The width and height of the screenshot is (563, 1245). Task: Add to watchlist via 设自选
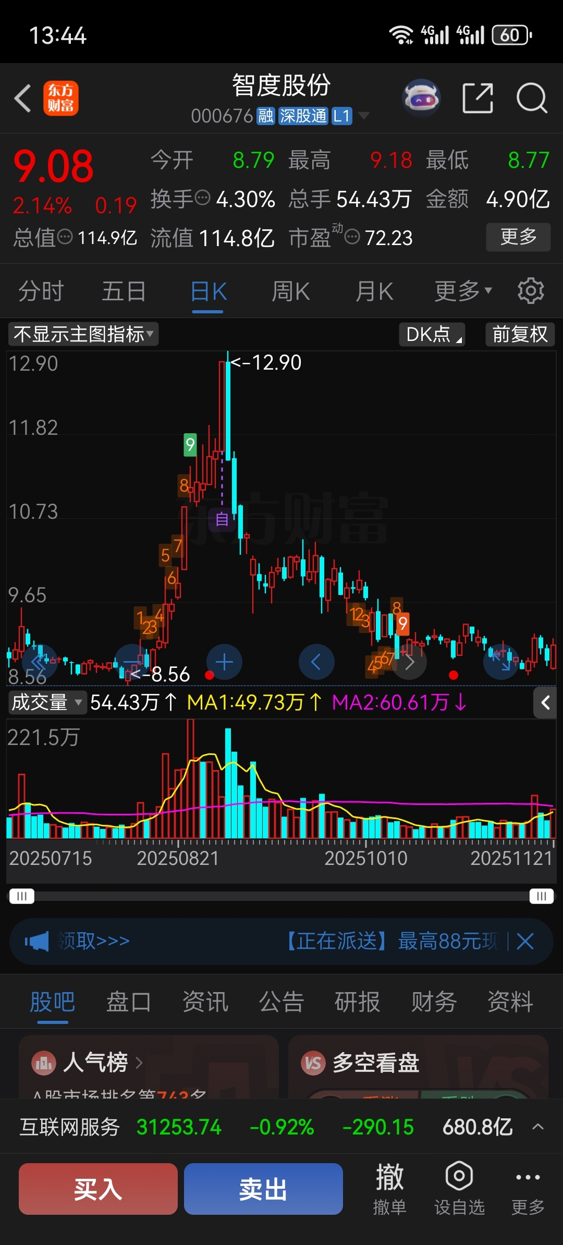point(459,1189)
